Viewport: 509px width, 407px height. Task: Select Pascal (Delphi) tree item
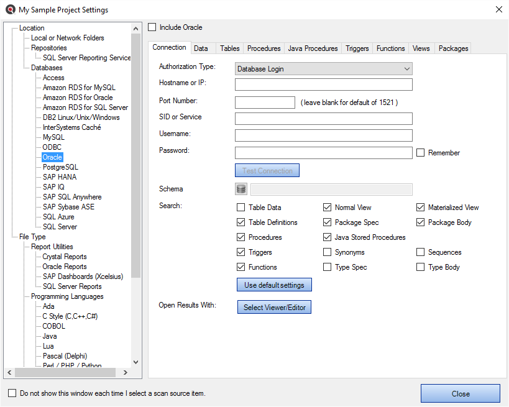coord(65,356)
